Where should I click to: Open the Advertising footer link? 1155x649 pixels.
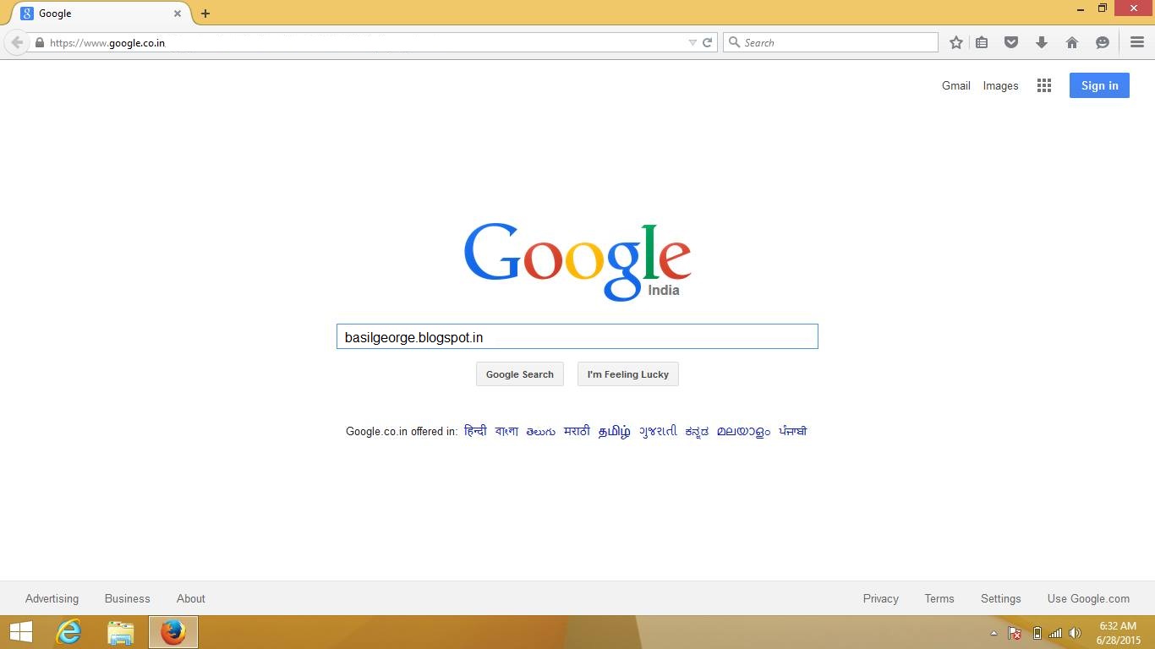52,598
